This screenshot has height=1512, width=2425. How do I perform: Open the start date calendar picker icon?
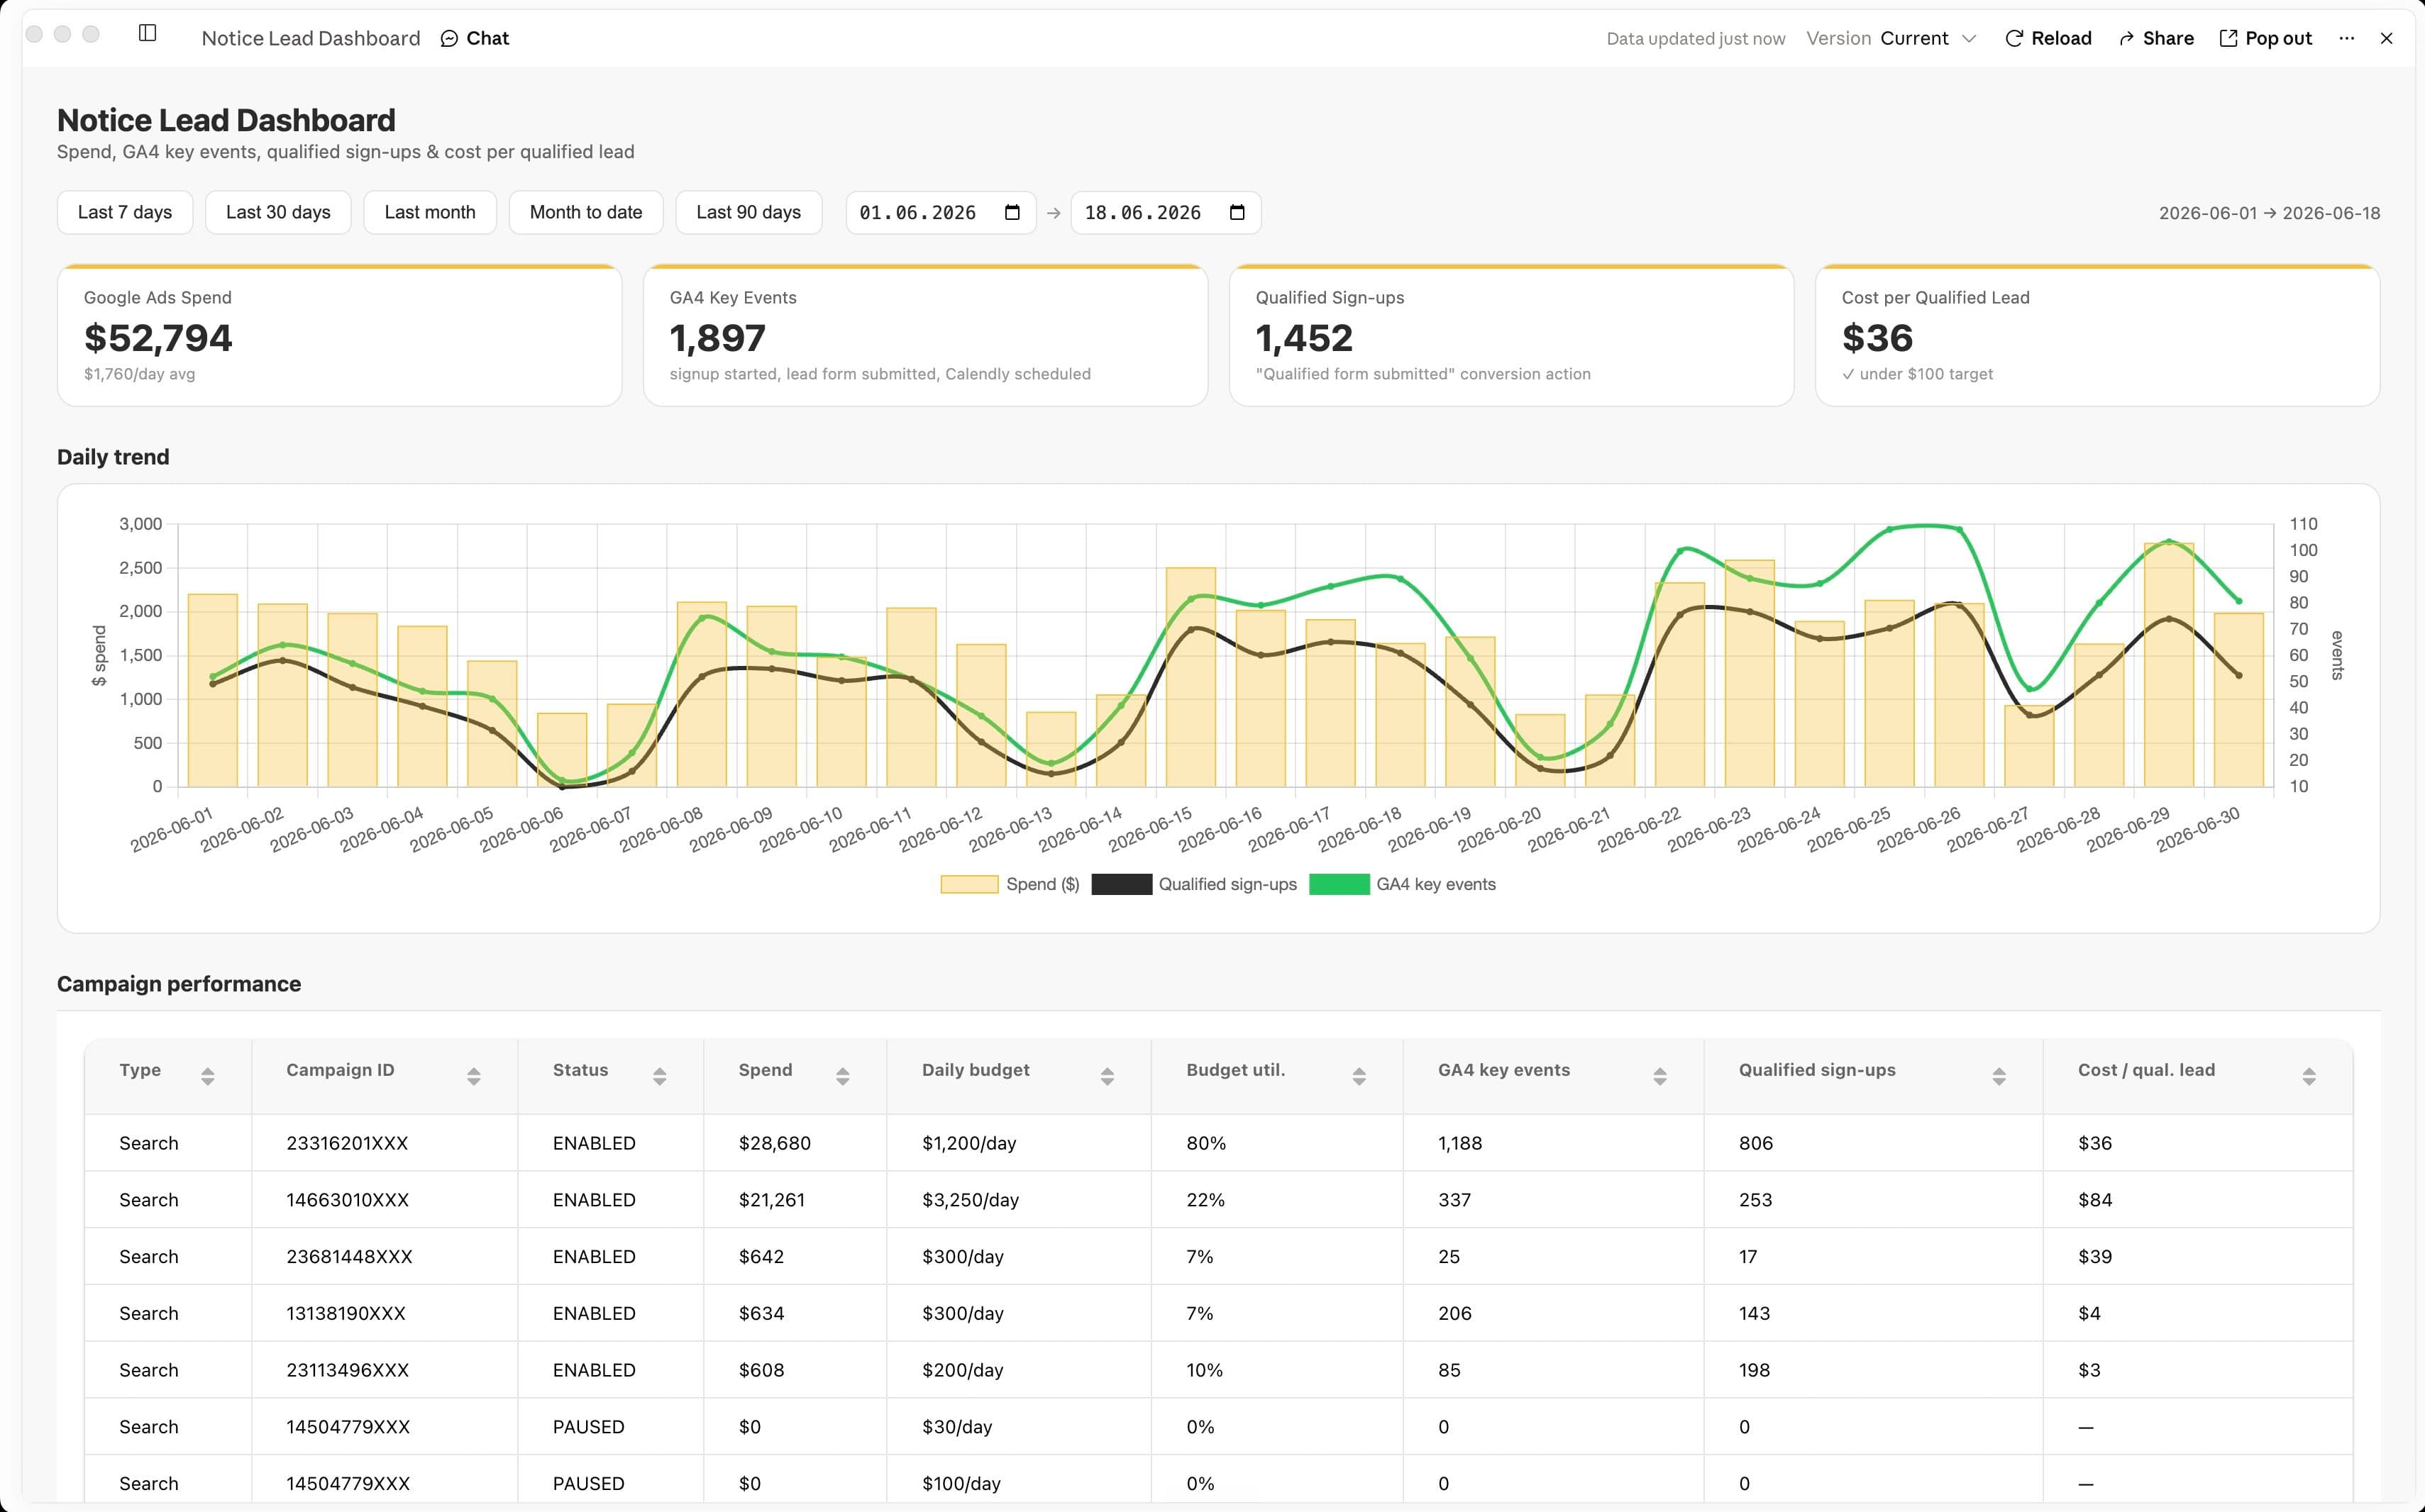1012,212
